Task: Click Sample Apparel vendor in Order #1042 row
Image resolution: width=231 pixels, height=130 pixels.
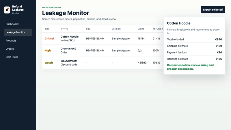Action: pos(121,50)
